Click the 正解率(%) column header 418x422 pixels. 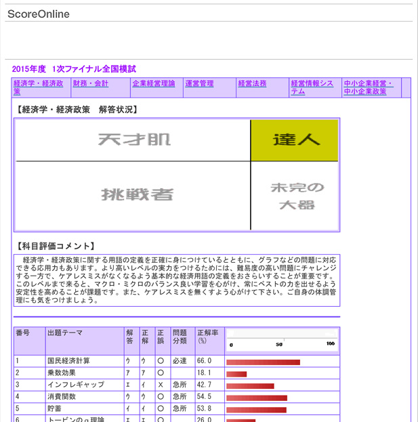(x=209, y=341)
